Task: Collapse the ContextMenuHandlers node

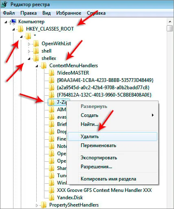Action: point(37,66)
